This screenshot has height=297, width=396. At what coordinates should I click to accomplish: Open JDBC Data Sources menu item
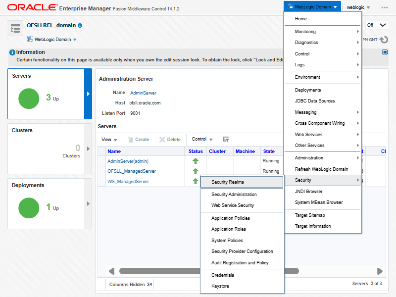point(315,101)
